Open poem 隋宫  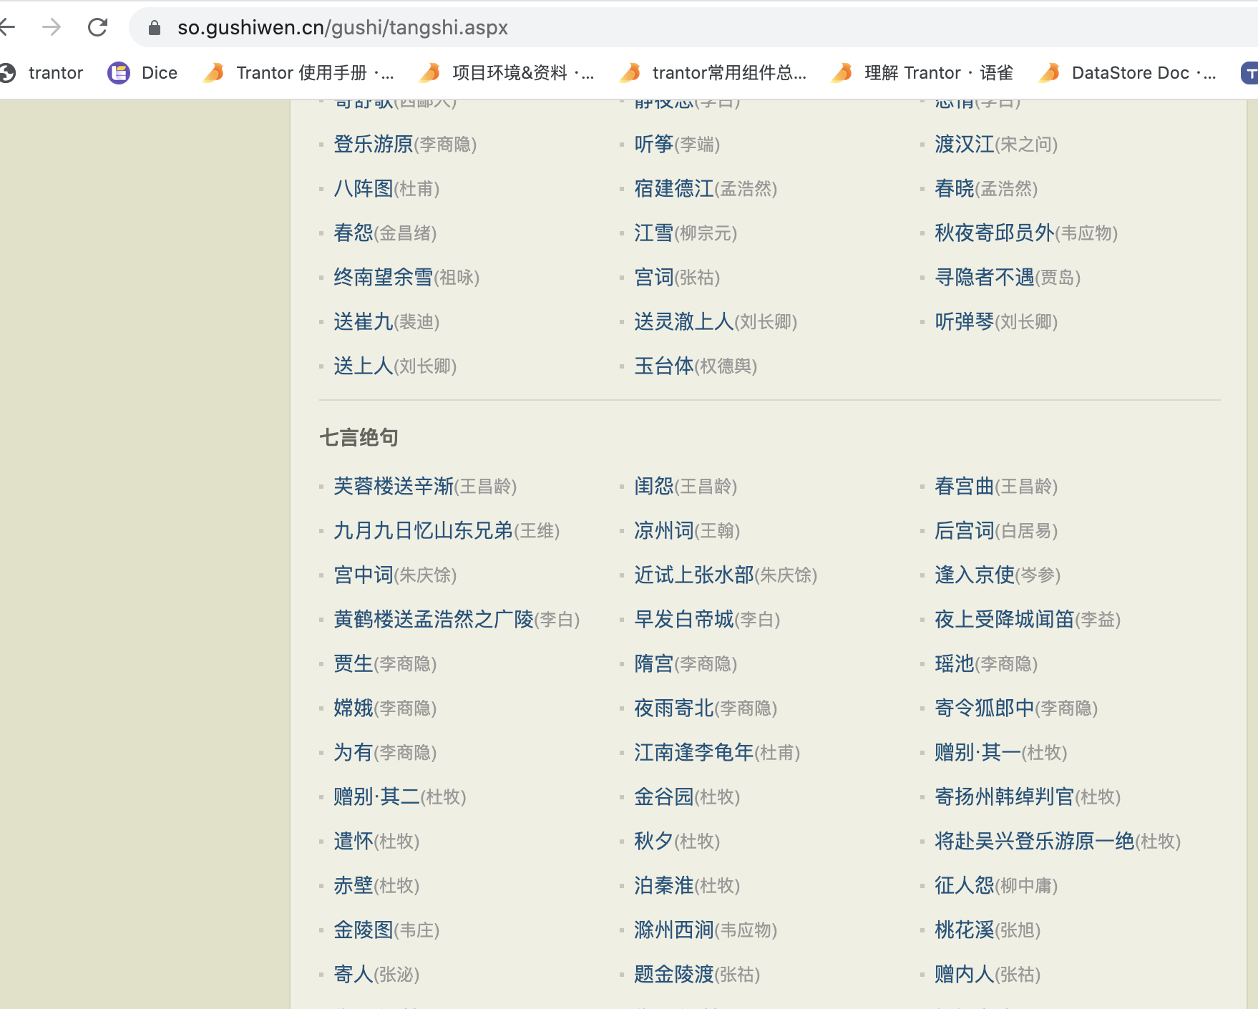click(x=654, y=664)
